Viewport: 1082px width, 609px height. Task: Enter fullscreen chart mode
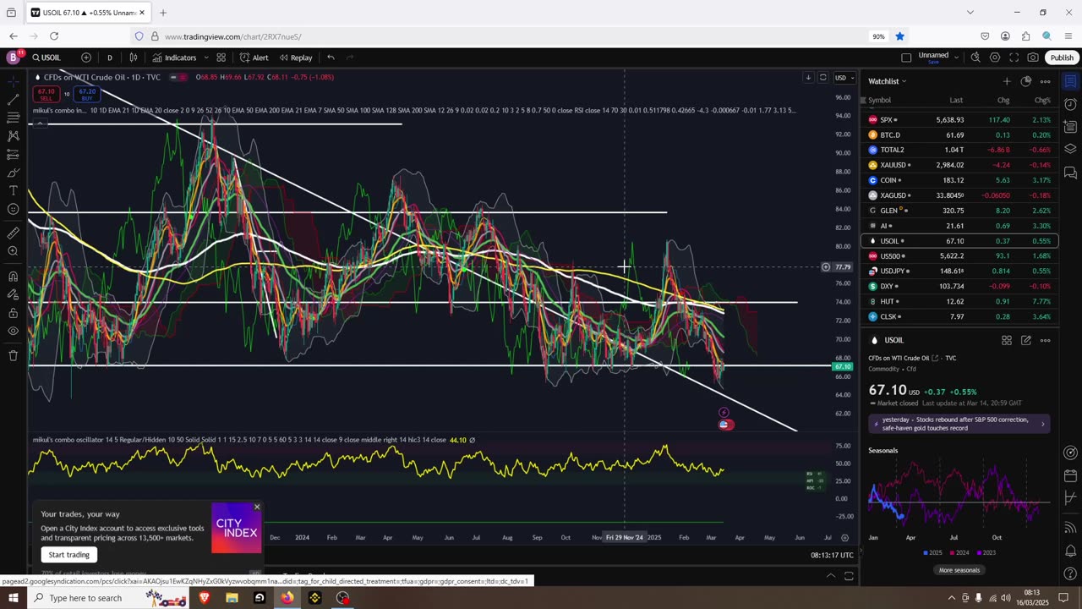(x=1014, y=58)
